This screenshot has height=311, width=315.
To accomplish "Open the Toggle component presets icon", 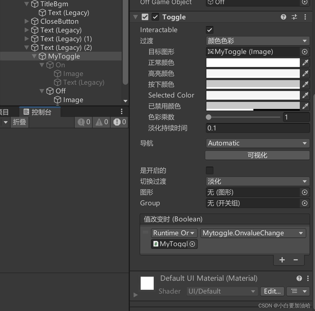I will tap(294, 17).
